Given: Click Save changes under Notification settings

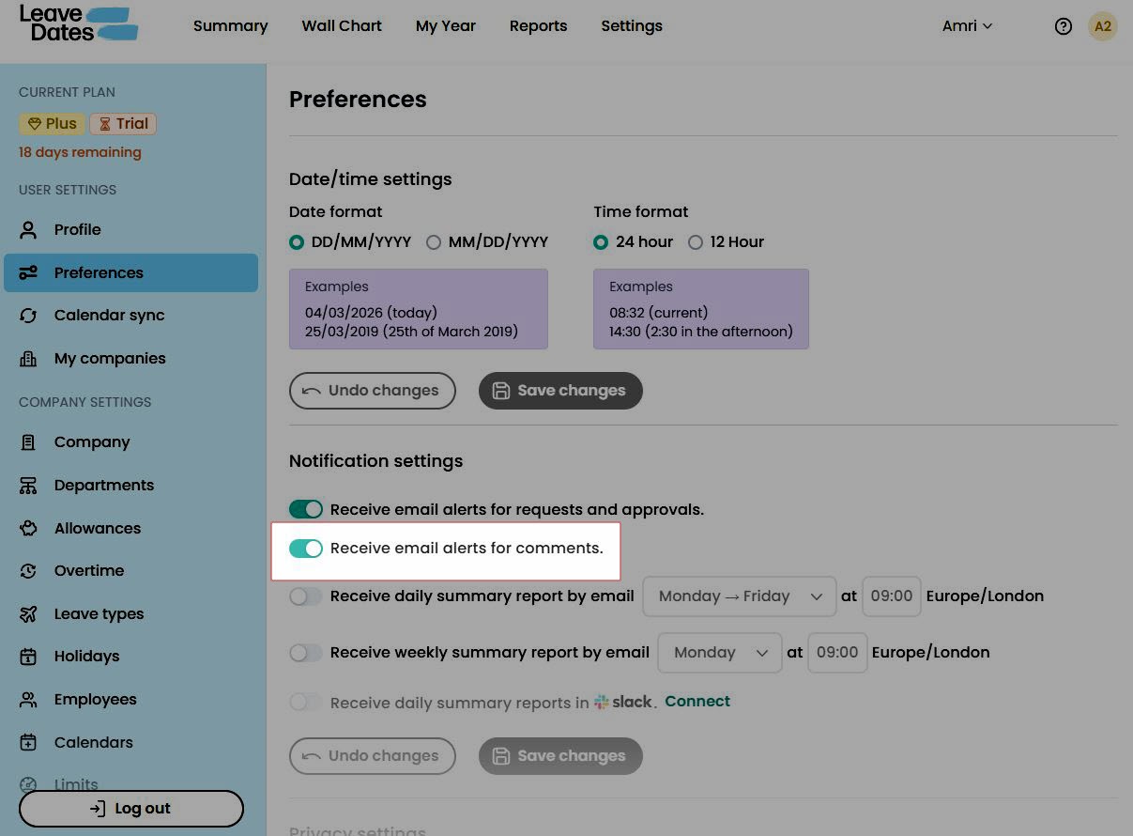Looking at the screenshot, I should point(560,756).
